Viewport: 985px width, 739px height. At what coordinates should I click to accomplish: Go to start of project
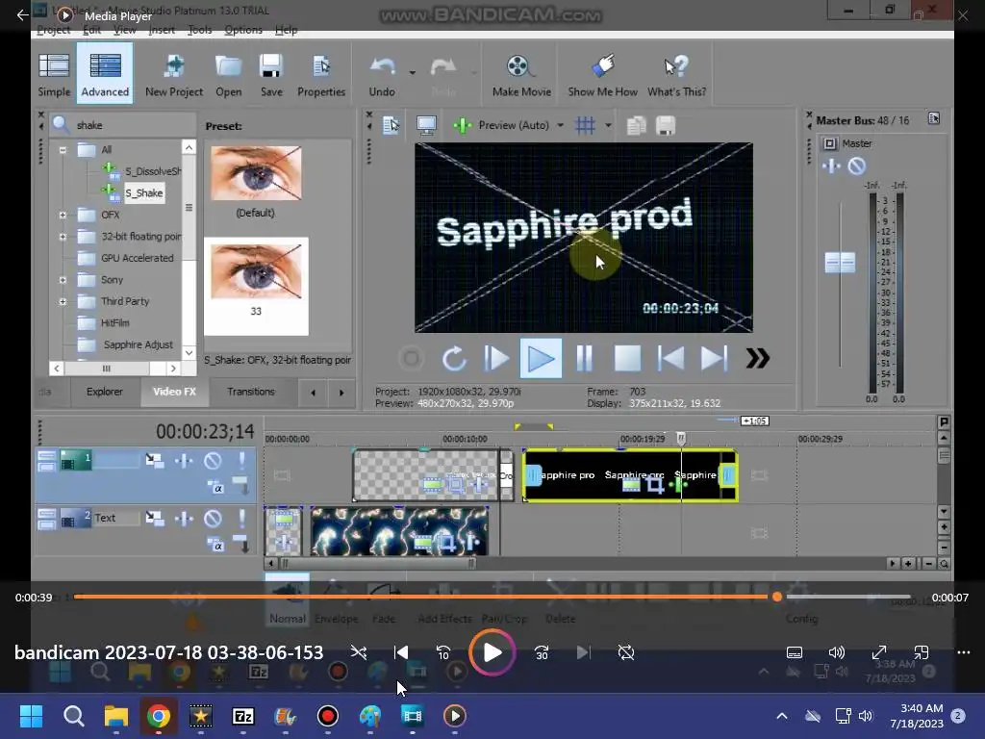(670, 359)
